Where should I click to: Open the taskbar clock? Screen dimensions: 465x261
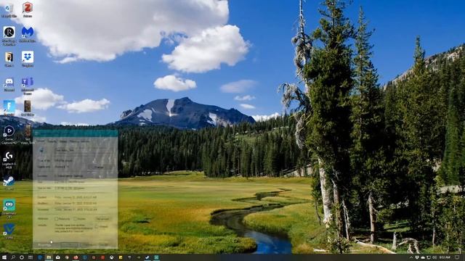click(445, 257)
